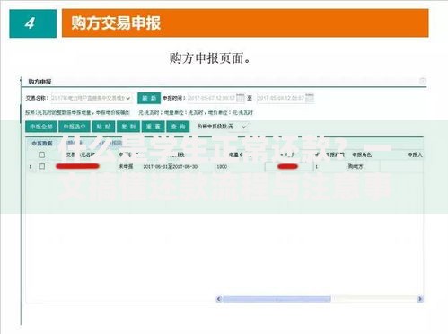
Task: Click the end time input field
Action: (x=285, y=98)
